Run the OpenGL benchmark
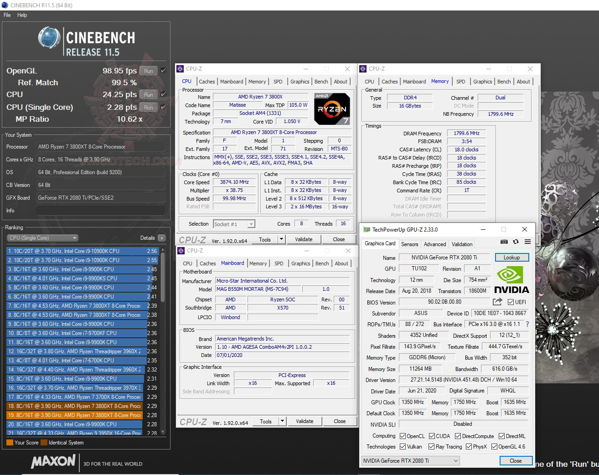Screen dimensions: 599x475 coord(149,71)
